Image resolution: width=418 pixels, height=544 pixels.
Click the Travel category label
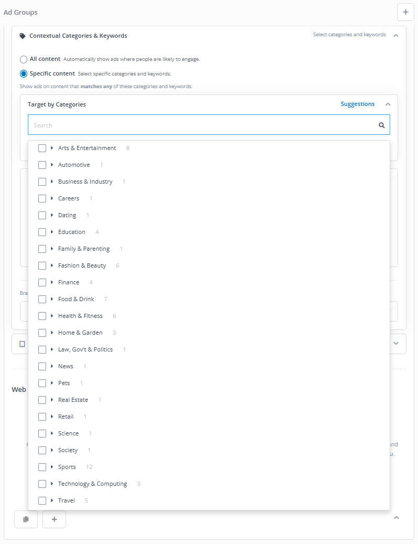pos(66,500)
